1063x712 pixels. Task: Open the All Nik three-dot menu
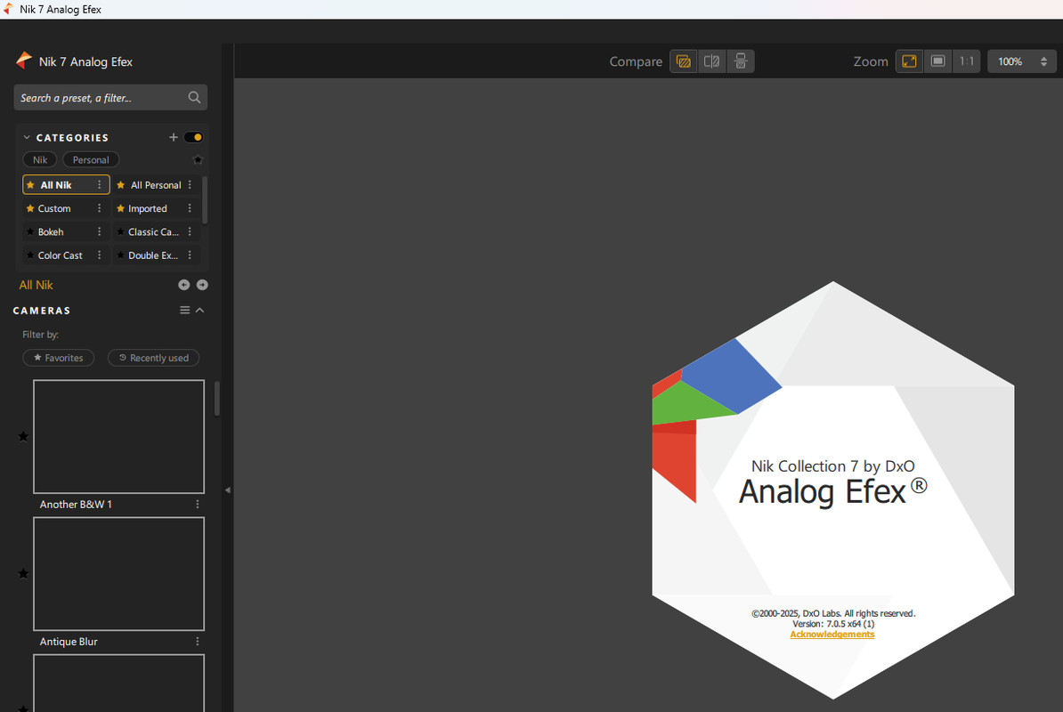coord(99,185)
